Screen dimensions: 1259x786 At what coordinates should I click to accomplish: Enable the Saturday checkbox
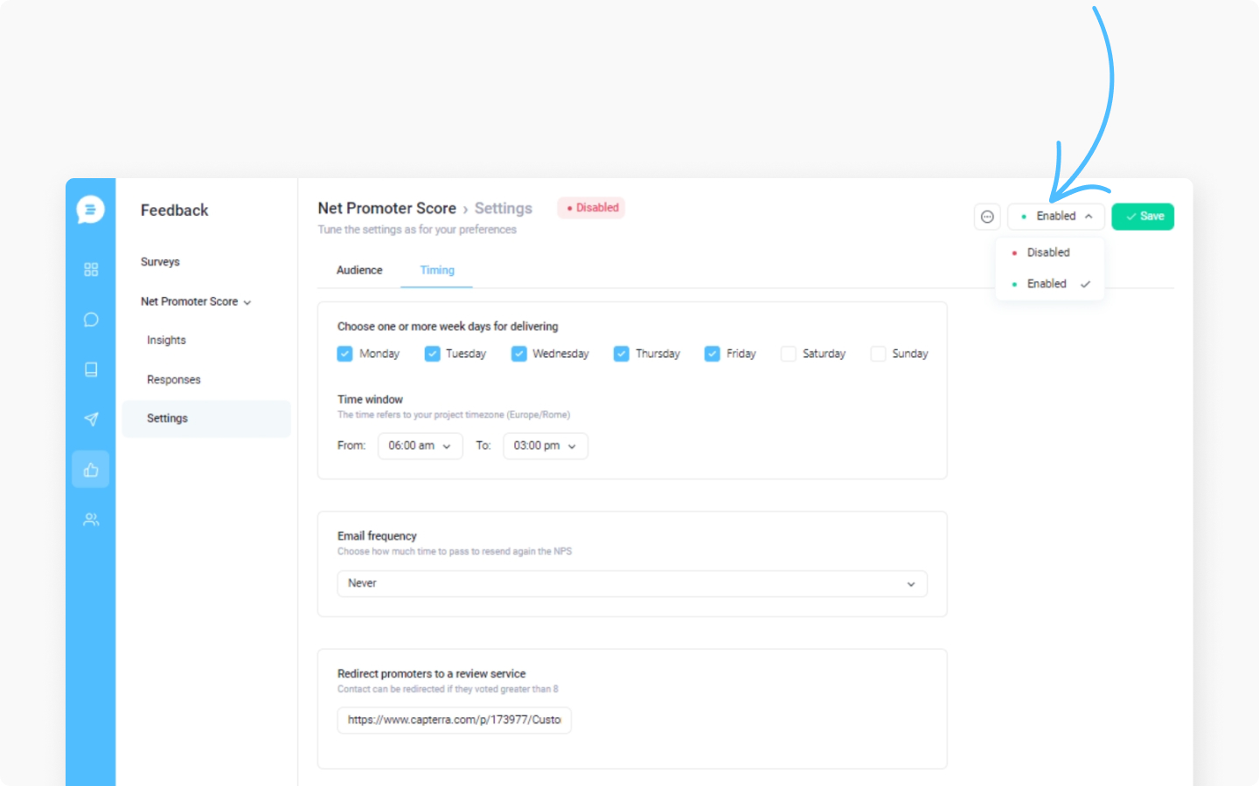click(x=788, y=354)
